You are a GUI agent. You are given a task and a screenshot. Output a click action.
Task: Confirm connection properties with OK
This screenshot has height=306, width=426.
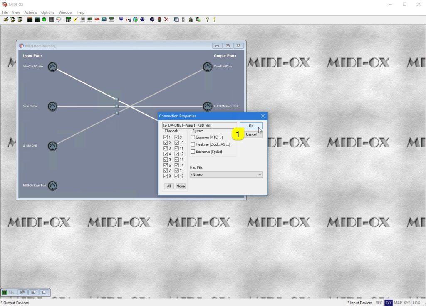pos(251,126)
